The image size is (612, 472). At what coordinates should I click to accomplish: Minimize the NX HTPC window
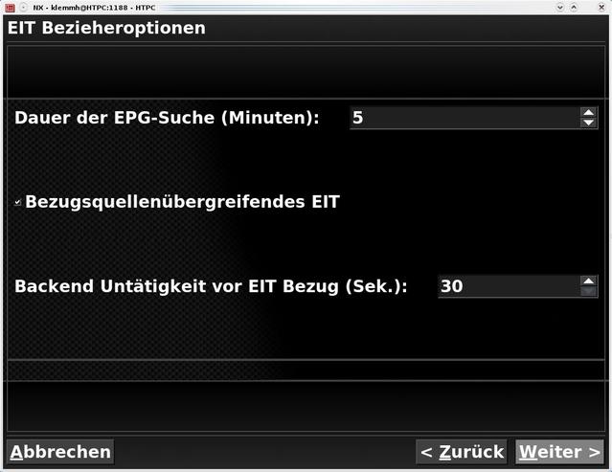[x=560, y=7]
